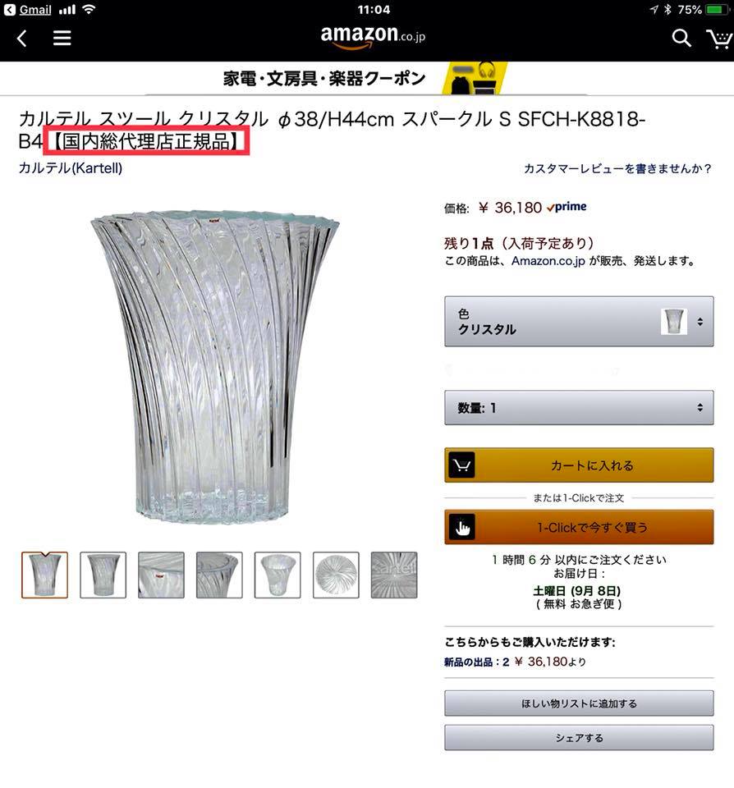Click カスタマーレビューを書きませんか？ link
734x788 pixels.
click(618, 168)
